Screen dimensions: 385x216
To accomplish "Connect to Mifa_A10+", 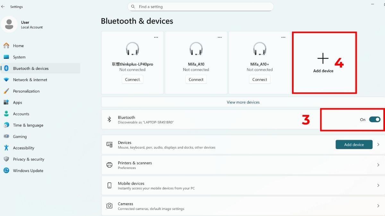I will 260,79.
